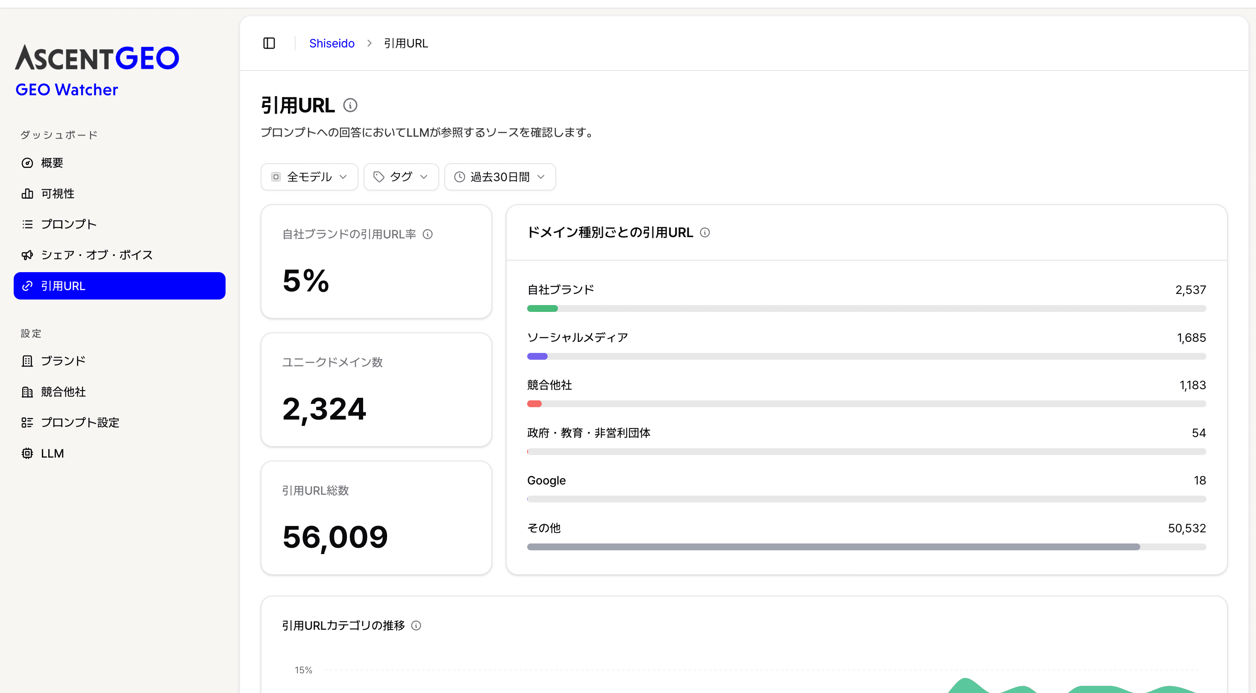Viewport: 1256px width, 693px height.
Task: Click the ソーシャルメディア value 1,685
Action: click(1191, 338)
